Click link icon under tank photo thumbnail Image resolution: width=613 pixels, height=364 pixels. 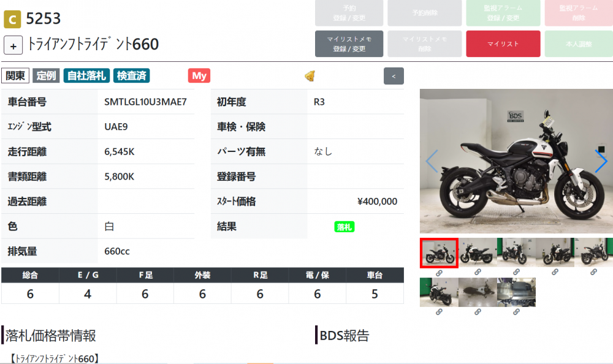click(478, 312)
